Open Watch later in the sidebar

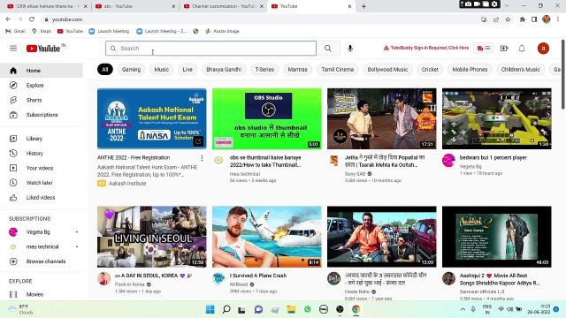point(42,183)
